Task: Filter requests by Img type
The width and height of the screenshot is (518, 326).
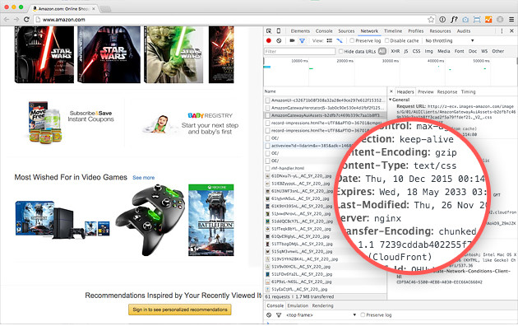Action: 429,51
